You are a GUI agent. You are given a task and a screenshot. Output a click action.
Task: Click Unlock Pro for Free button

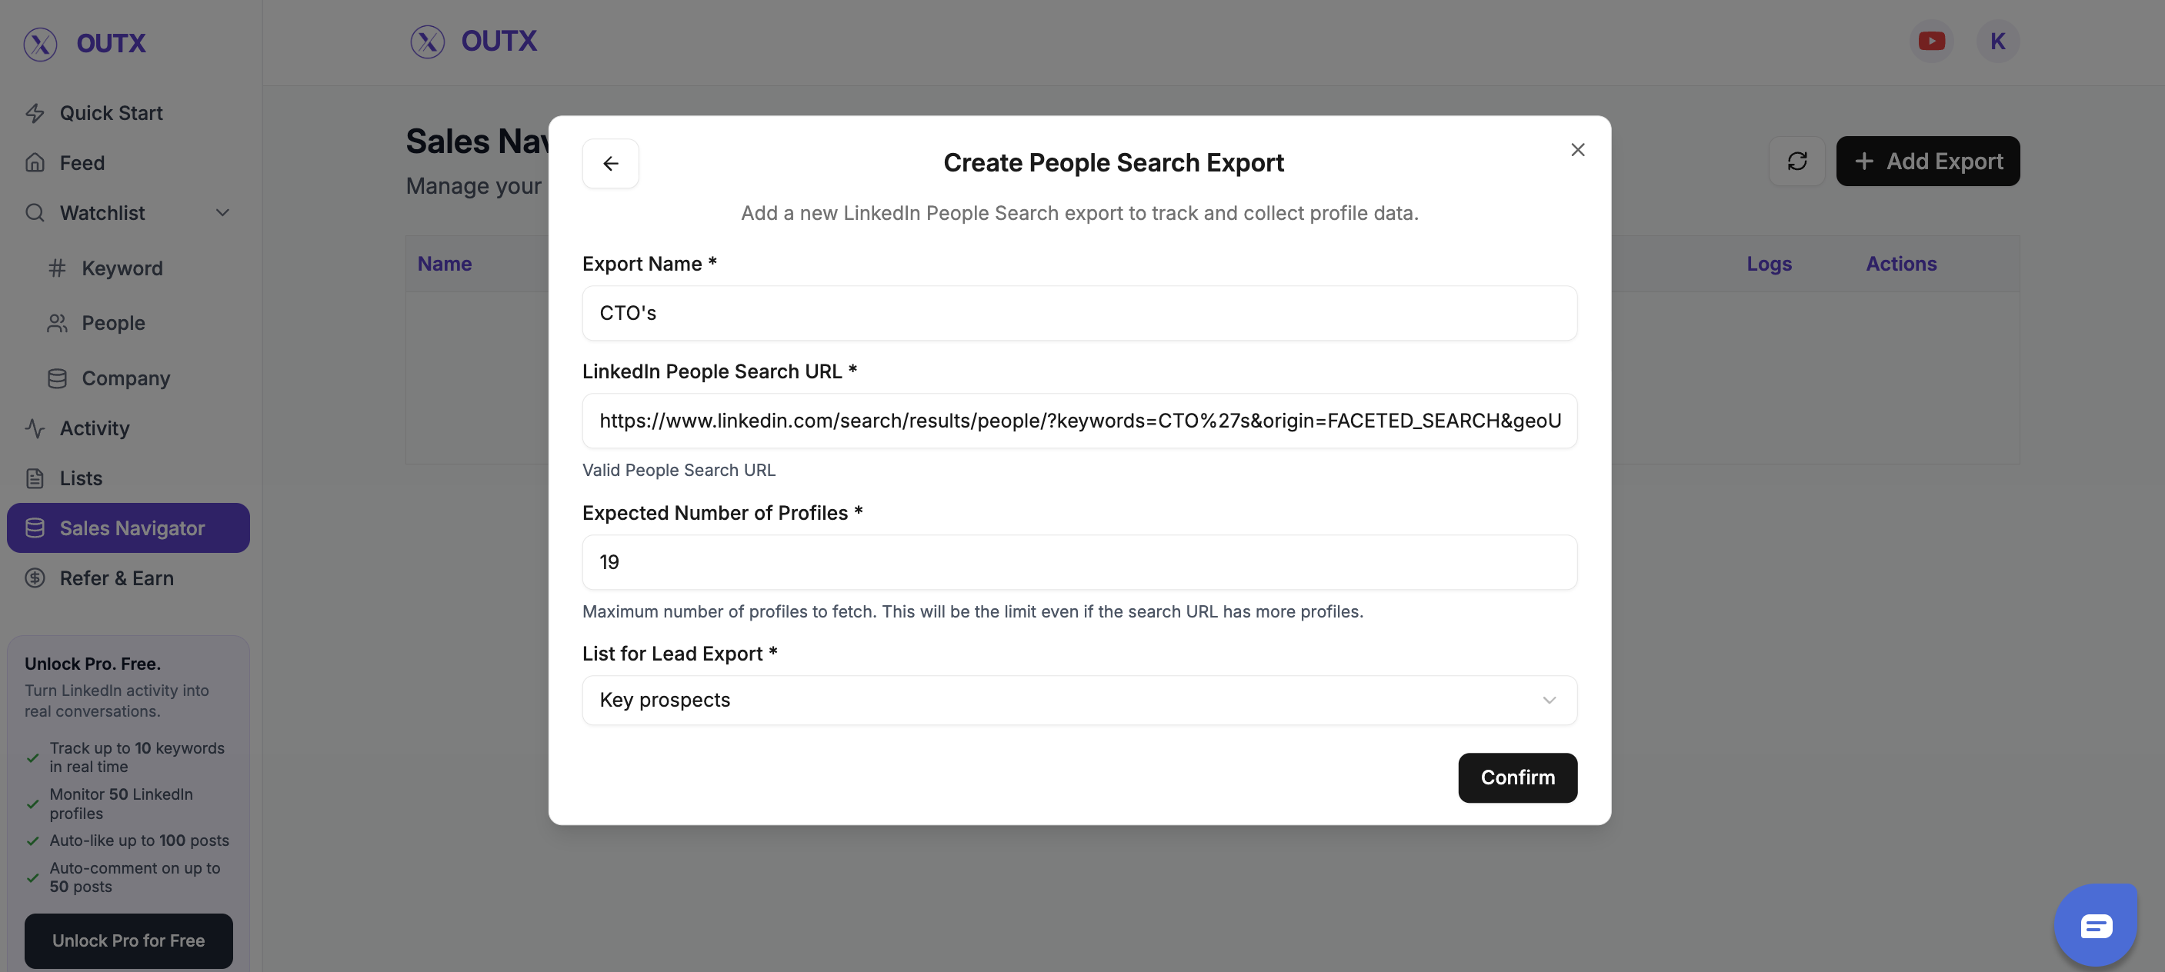128,940
